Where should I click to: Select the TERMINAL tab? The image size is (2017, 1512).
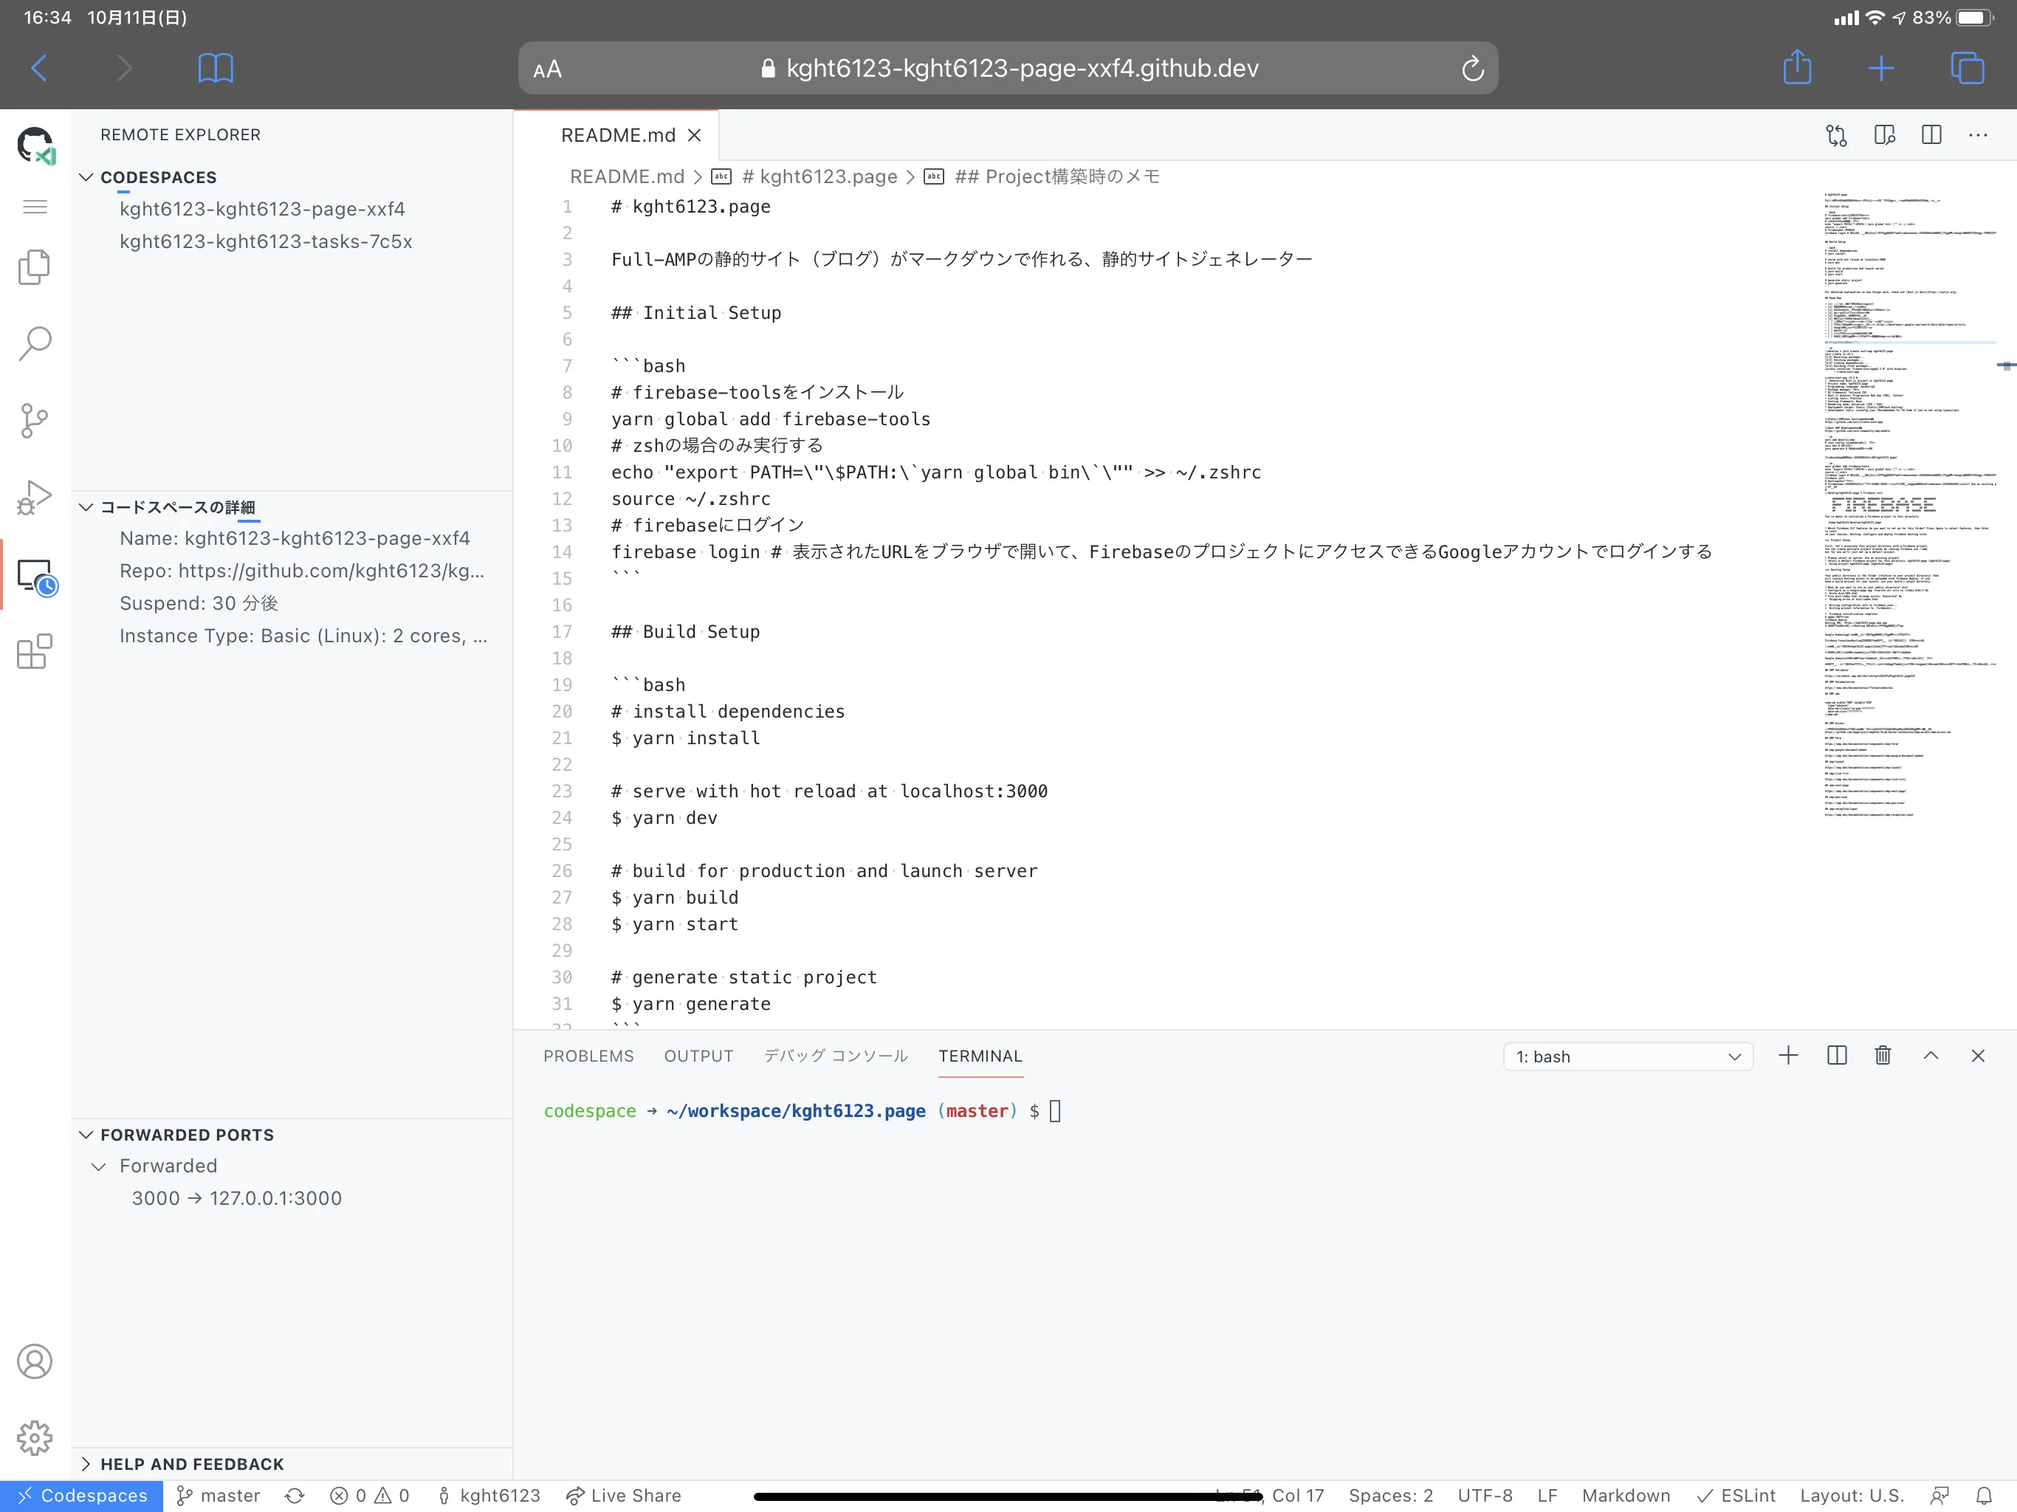[980, 1056]
